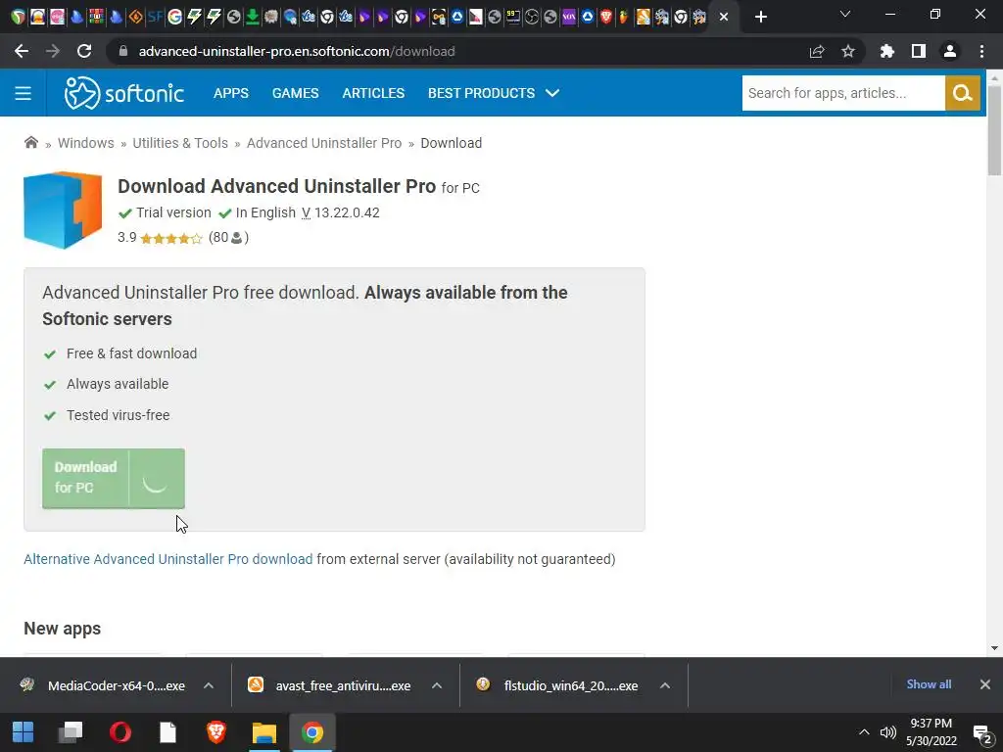Click the orange search magnifier button
The height and width of the screenshot is (752, 1003).
pos(962,93)
